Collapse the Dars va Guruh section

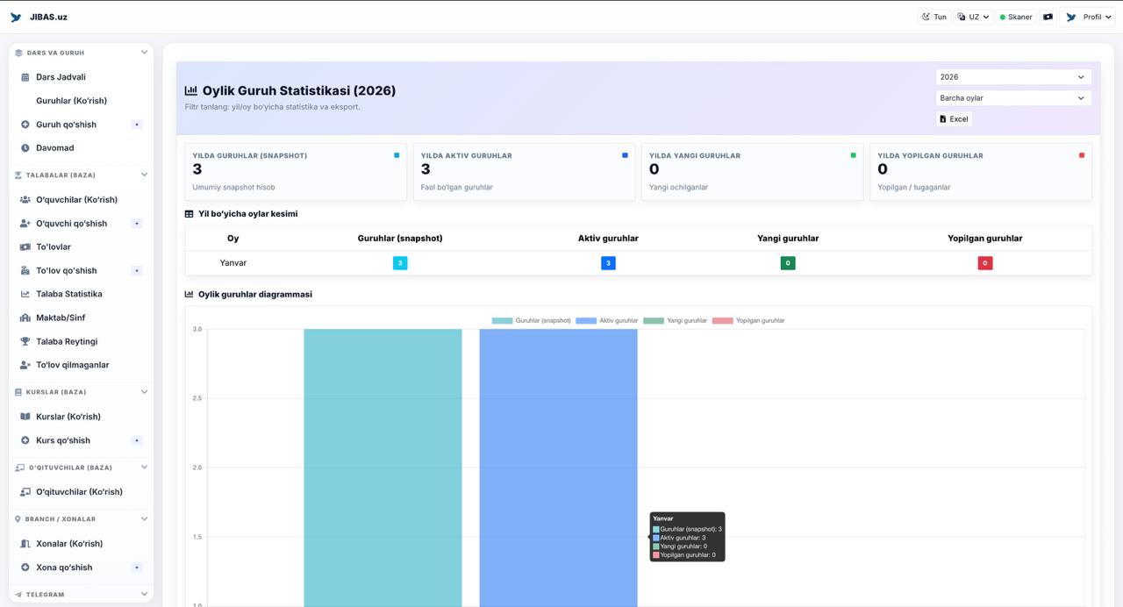pyautogui.click(x=144, y=53)
